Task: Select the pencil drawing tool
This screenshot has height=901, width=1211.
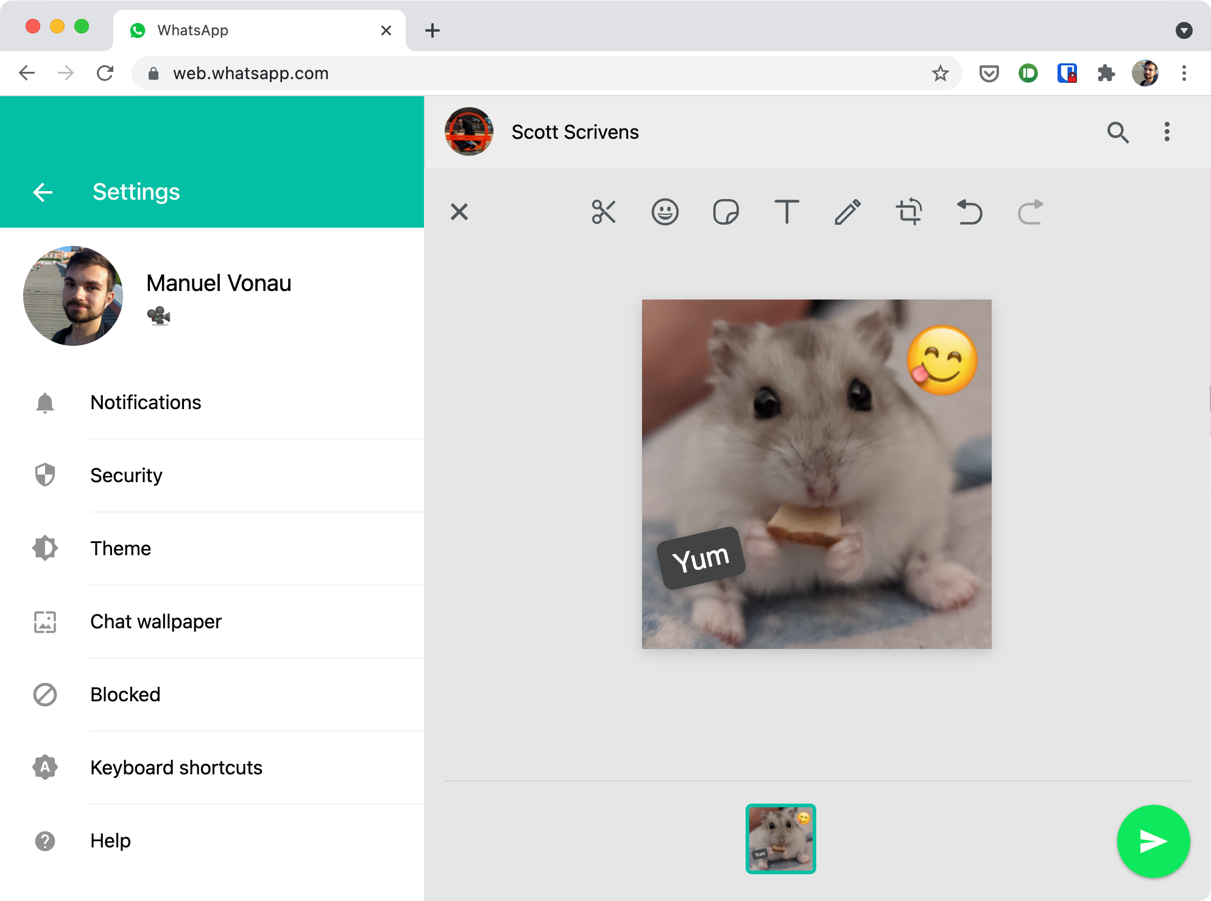Action: point(847,212)
